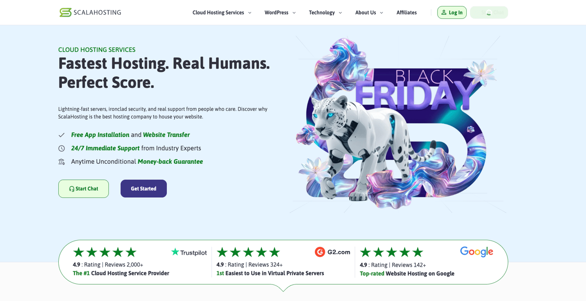Expand the Cloud Hosting Services dropdown
This screenshot has width=586, height=301.
coord(221,12)
